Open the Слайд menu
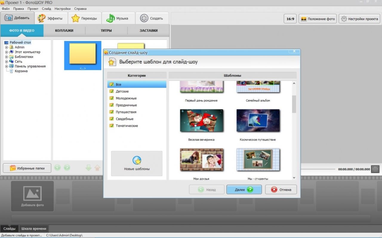 (x=46, y=9)
